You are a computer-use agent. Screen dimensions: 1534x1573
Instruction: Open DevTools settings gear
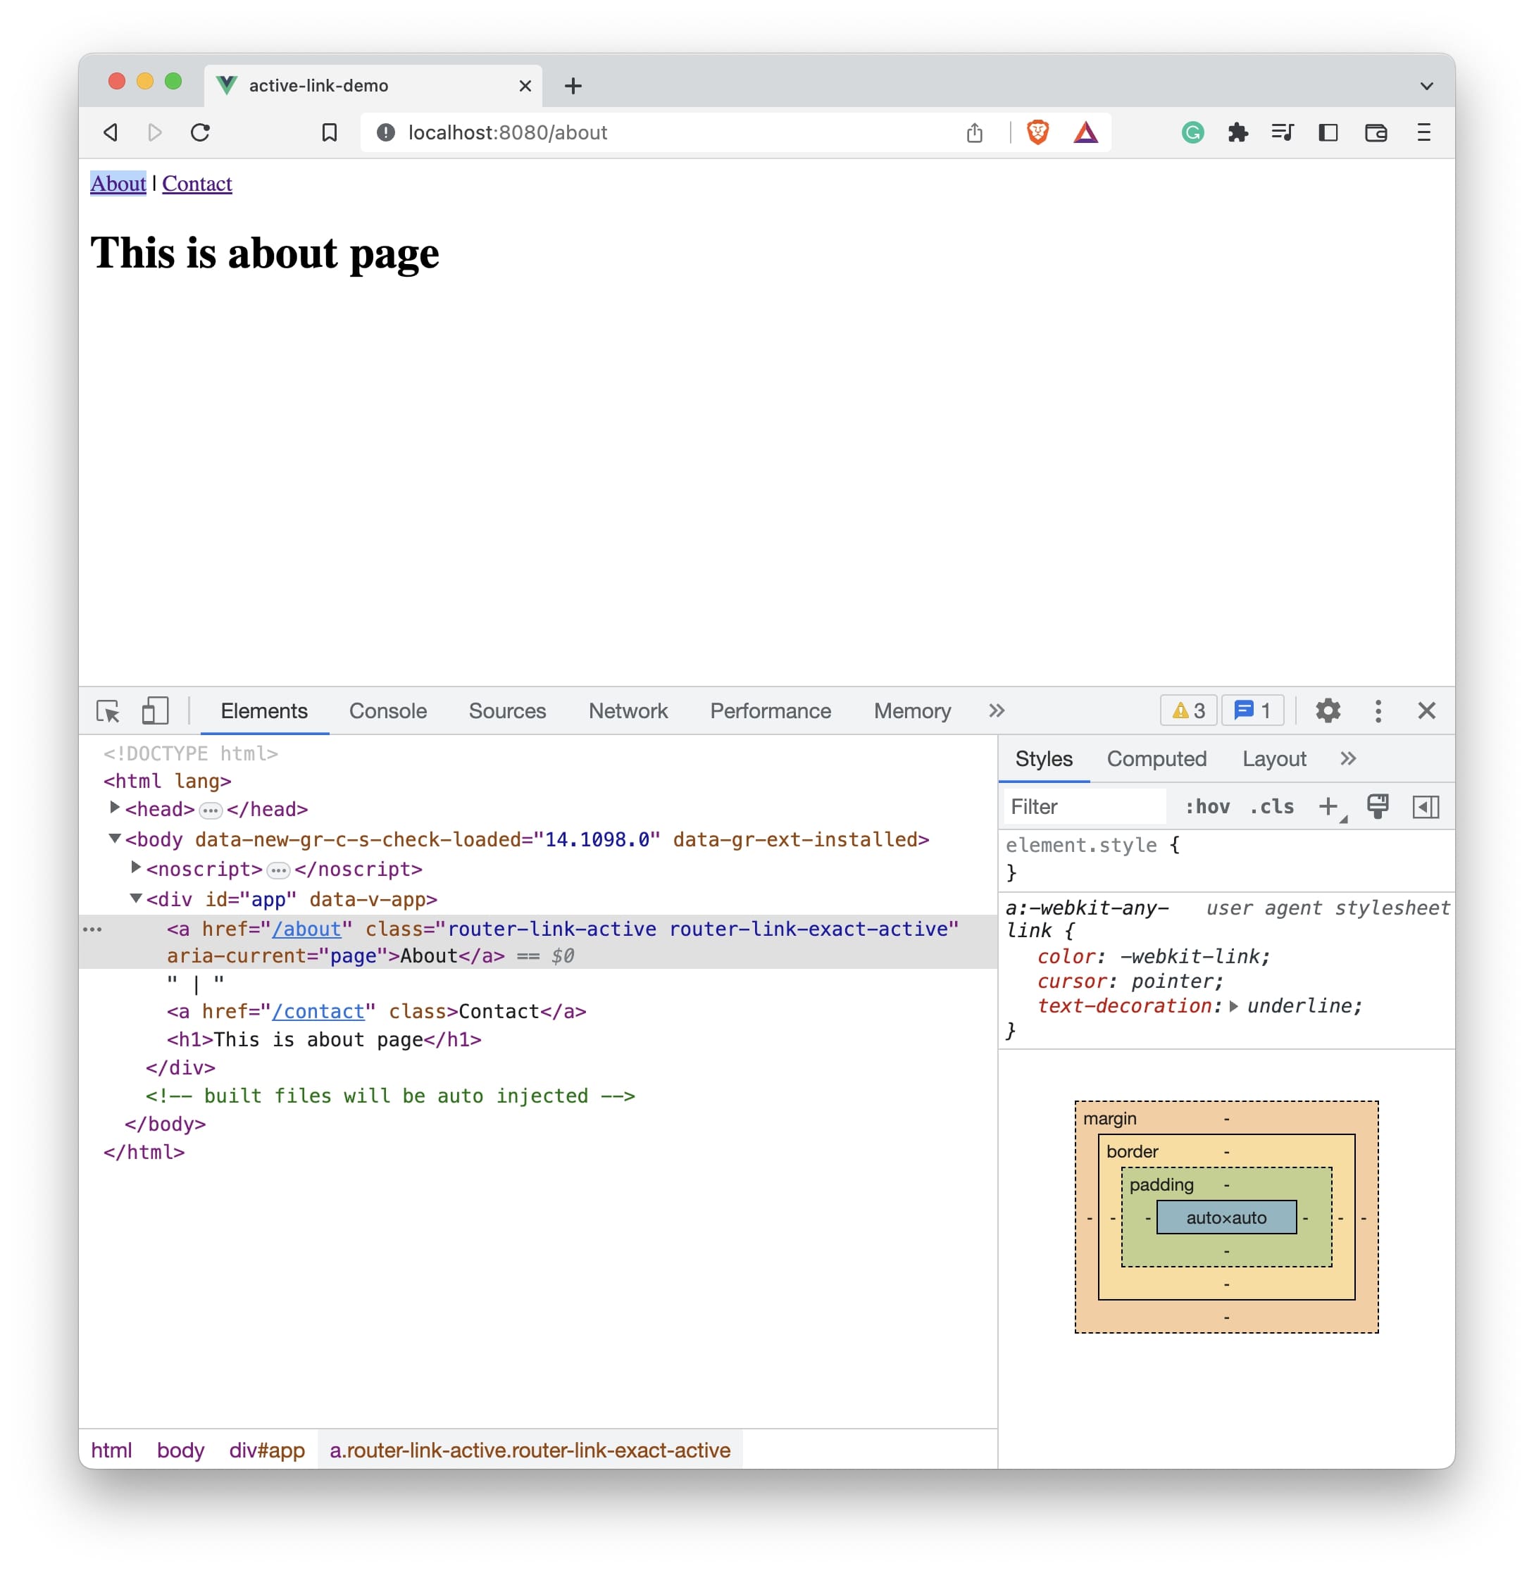tap(1328, 710)
